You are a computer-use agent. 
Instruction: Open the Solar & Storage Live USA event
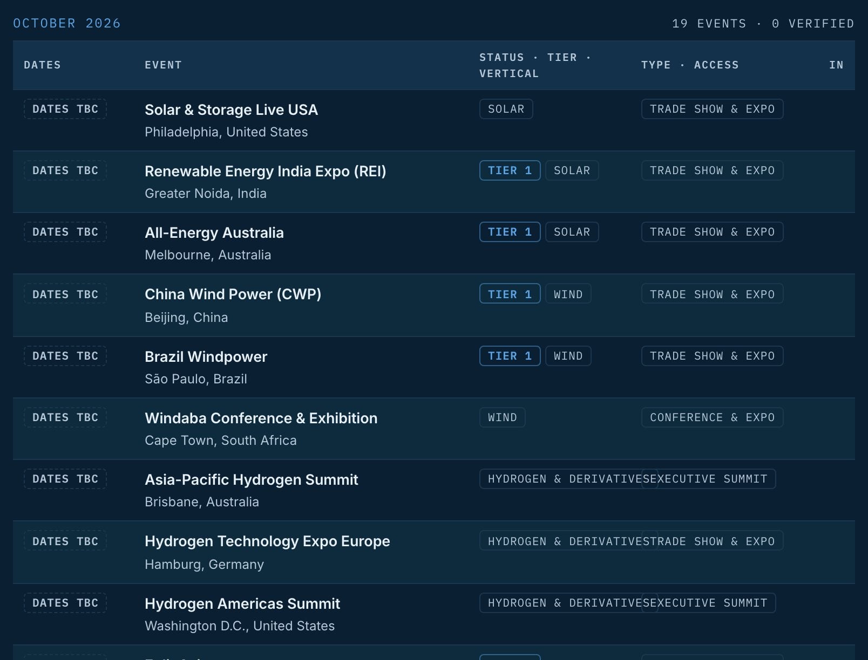coord(231,110)
